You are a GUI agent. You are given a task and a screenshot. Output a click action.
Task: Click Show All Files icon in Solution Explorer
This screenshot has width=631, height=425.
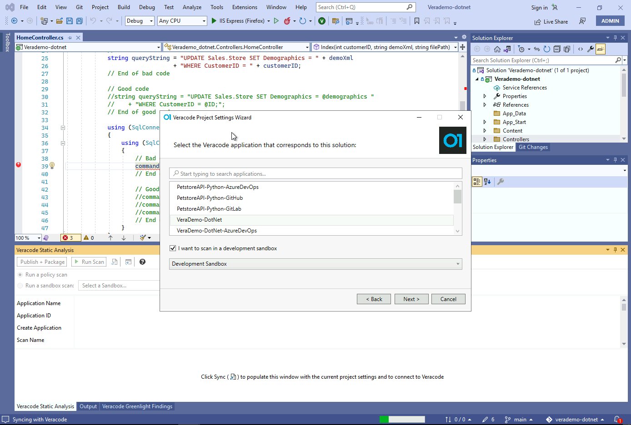point(567,49)
